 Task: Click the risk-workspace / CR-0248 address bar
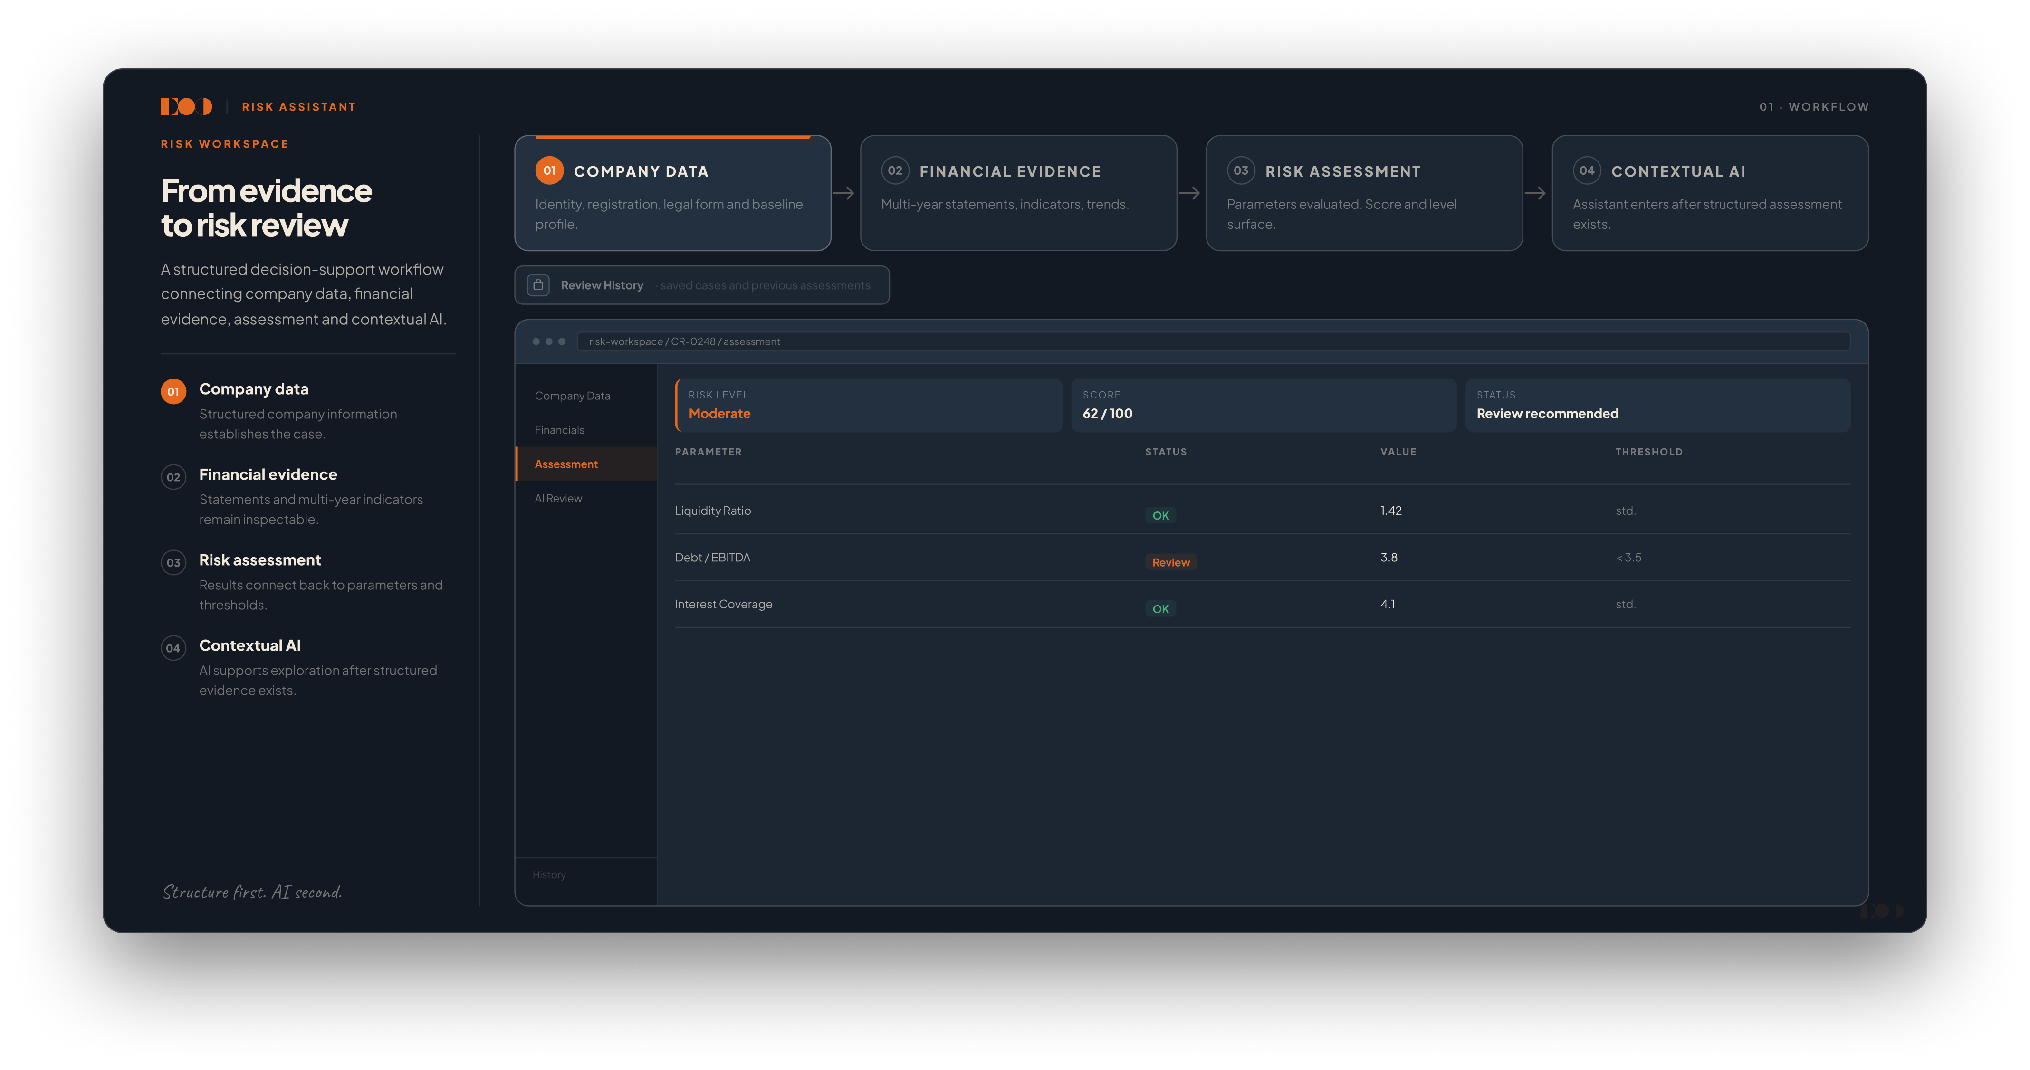click(1214, 342)
